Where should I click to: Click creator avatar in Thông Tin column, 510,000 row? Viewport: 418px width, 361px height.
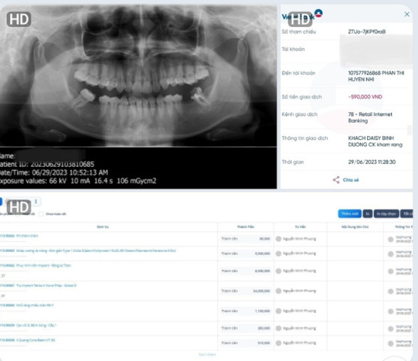point(390,344)
